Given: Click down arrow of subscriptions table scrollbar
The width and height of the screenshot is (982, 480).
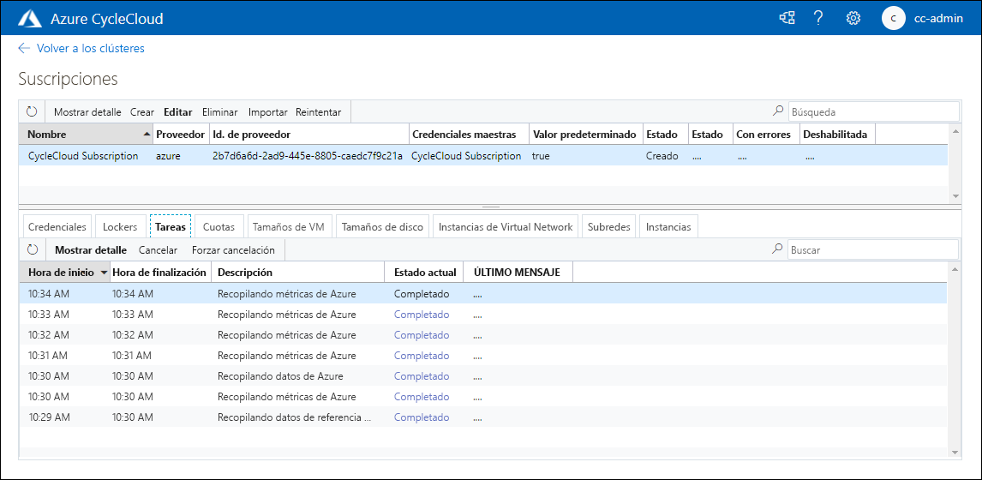Looking at the screenshot, I should [955, 196].
